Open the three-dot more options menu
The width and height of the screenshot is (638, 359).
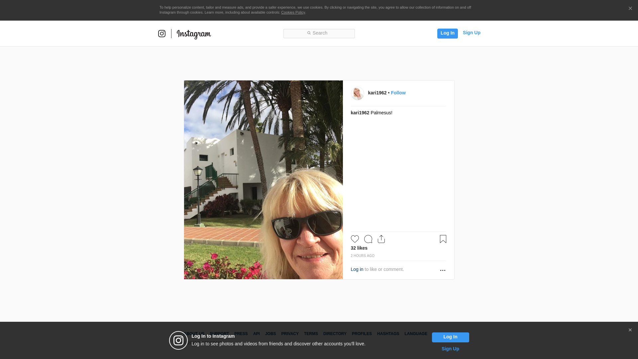coord(443,270)
